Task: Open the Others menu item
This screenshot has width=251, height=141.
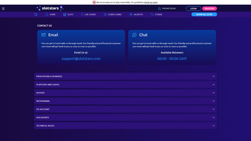Action: click(158, 14)
